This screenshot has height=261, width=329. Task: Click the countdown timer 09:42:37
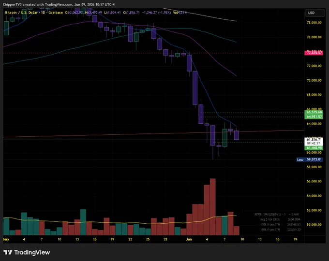(x=314, y=144)
